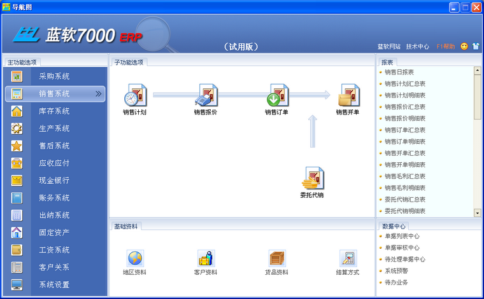Open the 销售日报表 report

click(399, 73)
